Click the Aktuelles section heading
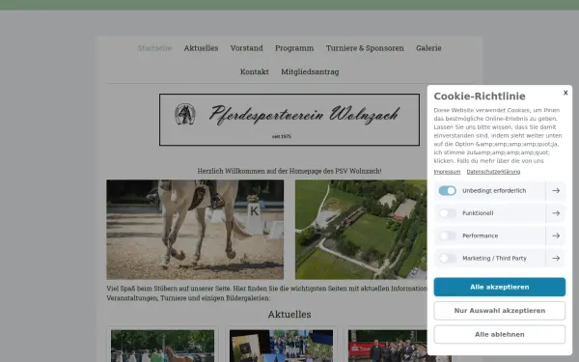The width and height of the screenshot is (579, 362). tap(289, 315)
